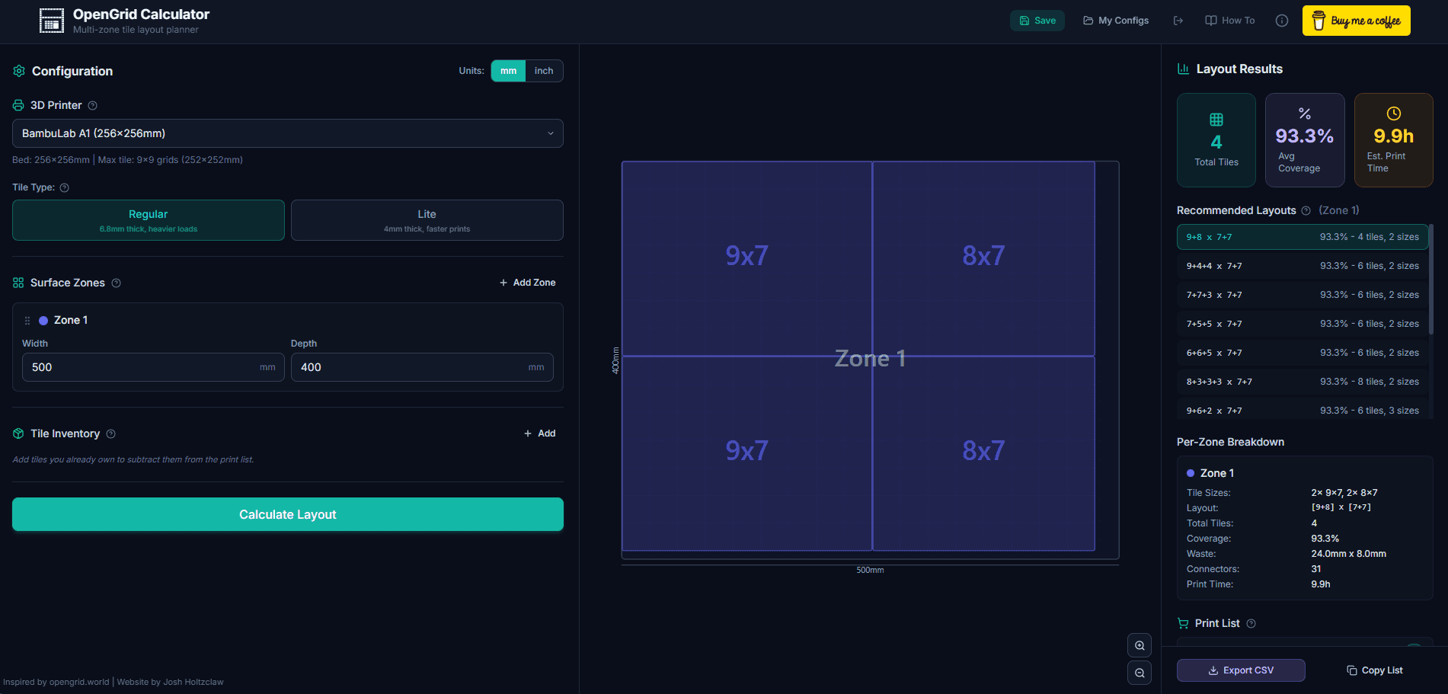The image size is (1448, 694).
Task: Click the Surface Zones help icon
Action: pyautogui.click(x=116, y=283)
